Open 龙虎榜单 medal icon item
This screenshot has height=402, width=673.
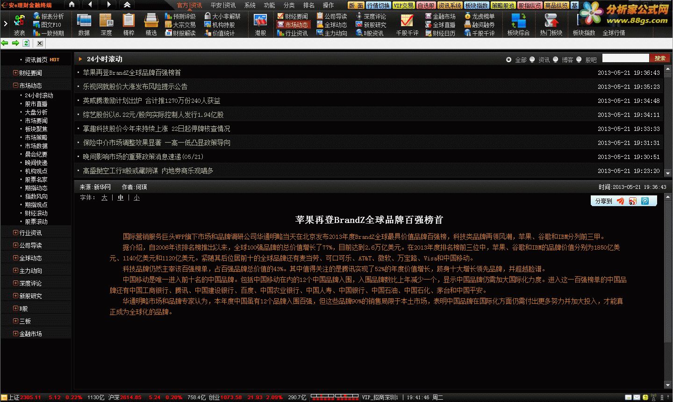tap(480, 16)
